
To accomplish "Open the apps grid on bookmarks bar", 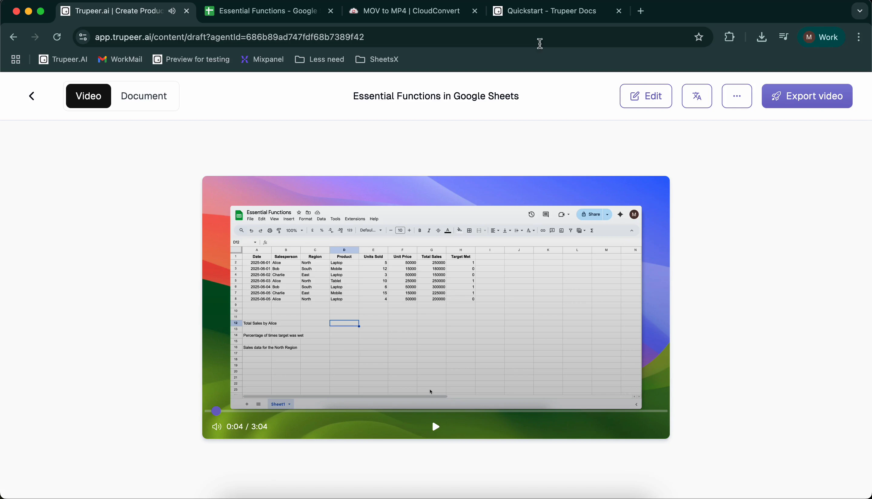I will [15, 59].
